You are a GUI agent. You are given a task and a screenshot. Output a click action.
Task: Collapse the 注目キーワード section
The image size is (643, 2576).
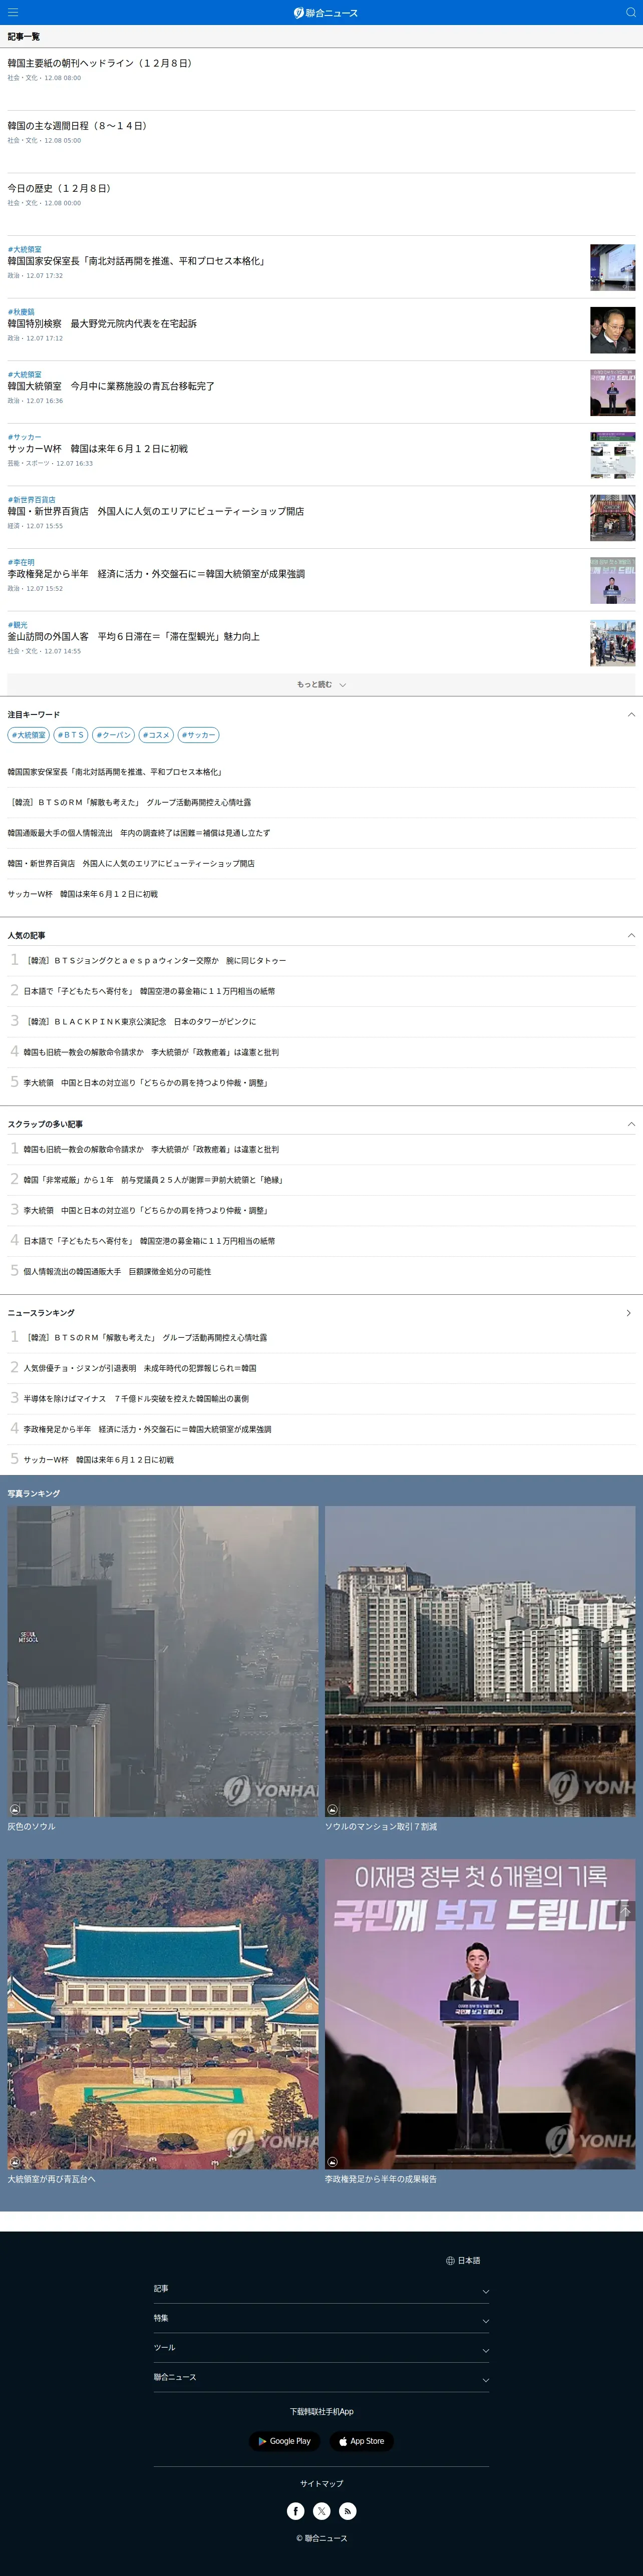click(630, 714)
